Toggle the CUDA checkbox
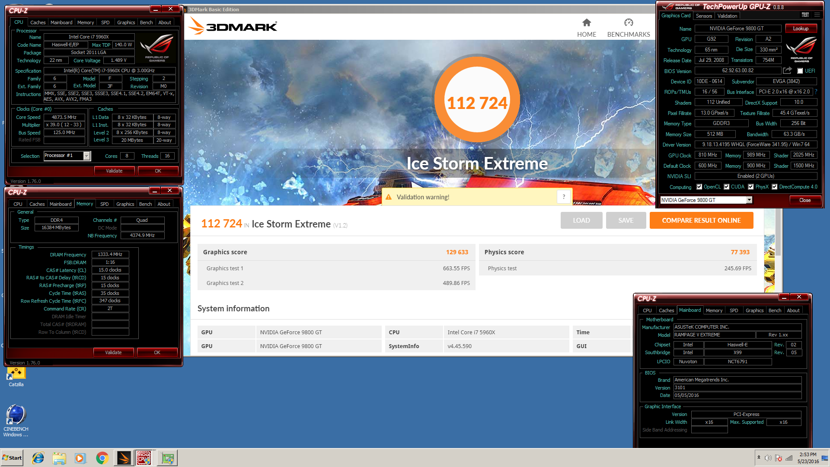The height and width of the screenshot is (467, 830). coord(727,187)
